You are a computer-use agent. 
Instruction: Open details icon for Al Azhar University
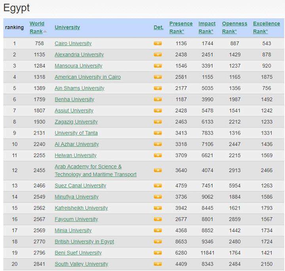pos(158,144)
